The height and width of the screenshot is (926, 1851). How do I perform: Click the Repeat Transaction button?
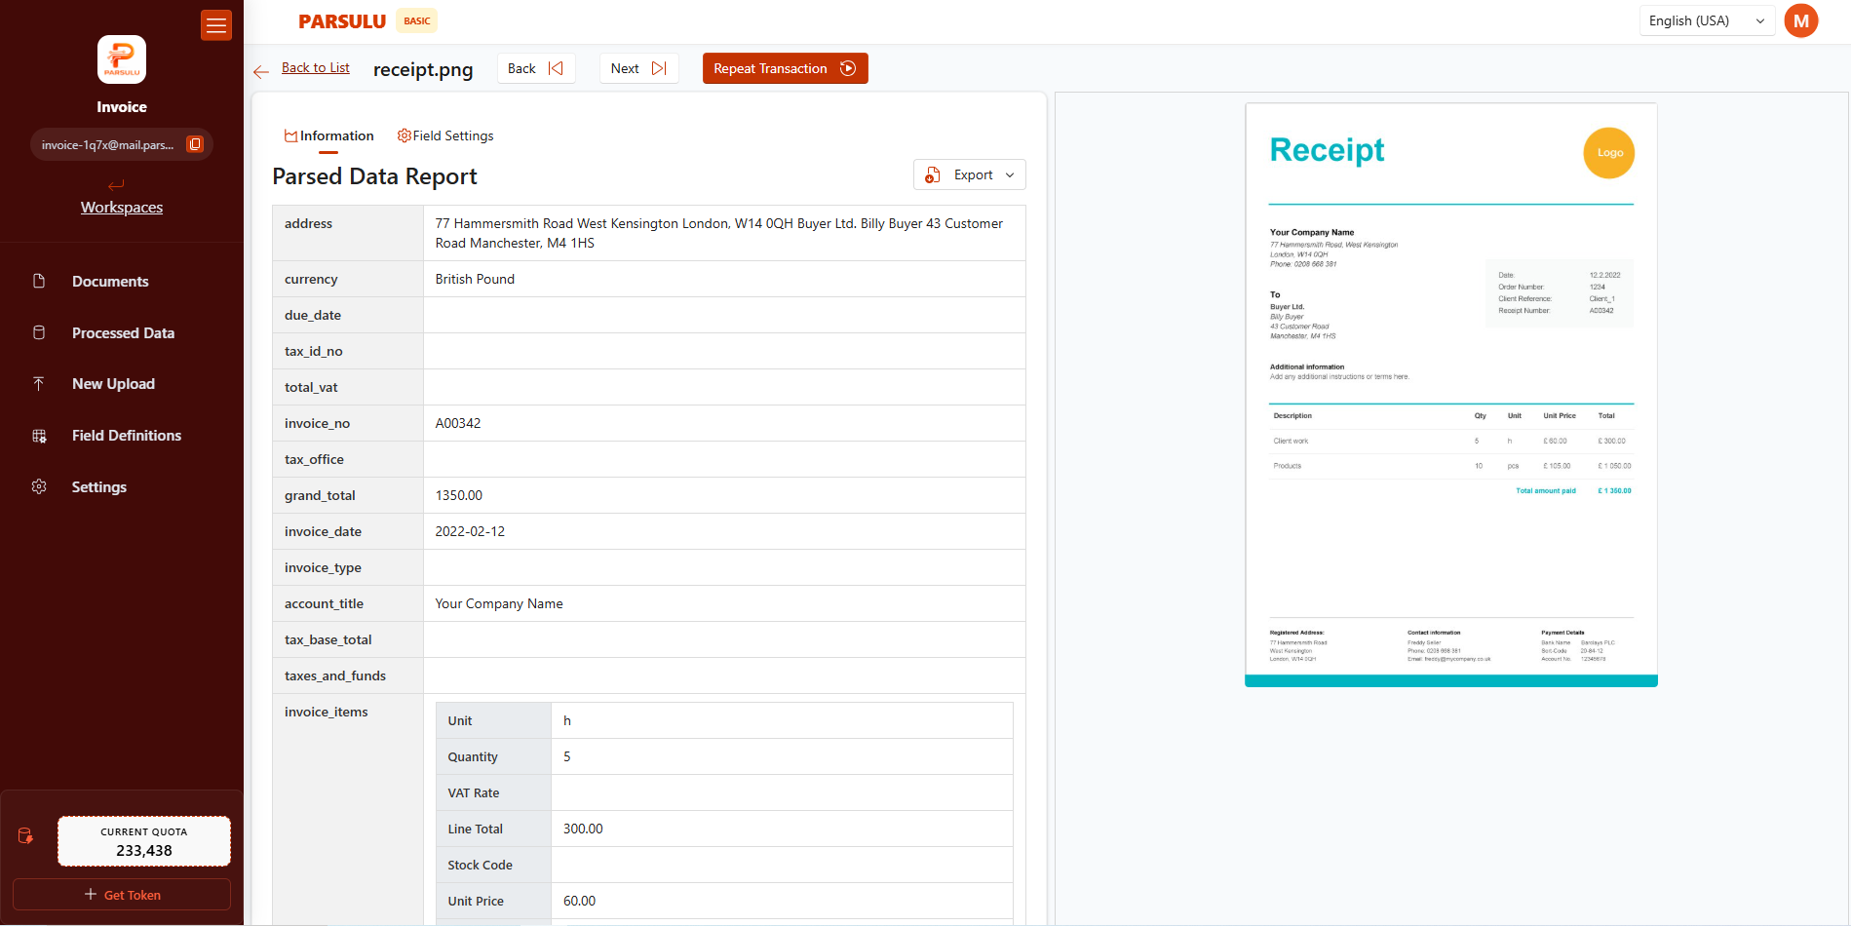click(786, 68)
